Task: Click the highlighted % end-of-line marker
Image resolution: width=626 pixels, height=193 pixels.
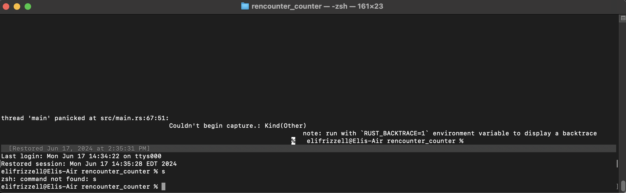Action: tap(293, 141)
